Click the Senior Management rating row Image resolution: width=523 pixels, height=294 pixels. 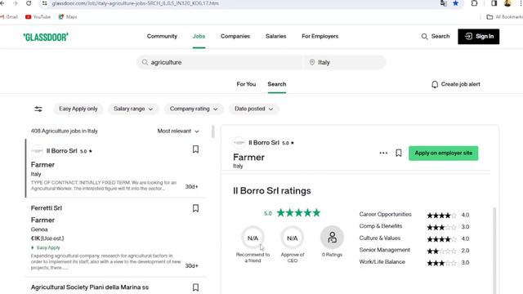pos(414,251)
